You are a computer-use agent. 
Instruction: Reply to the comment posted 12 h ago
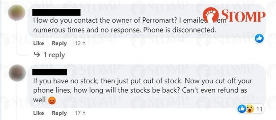click(x=59, y=43)
